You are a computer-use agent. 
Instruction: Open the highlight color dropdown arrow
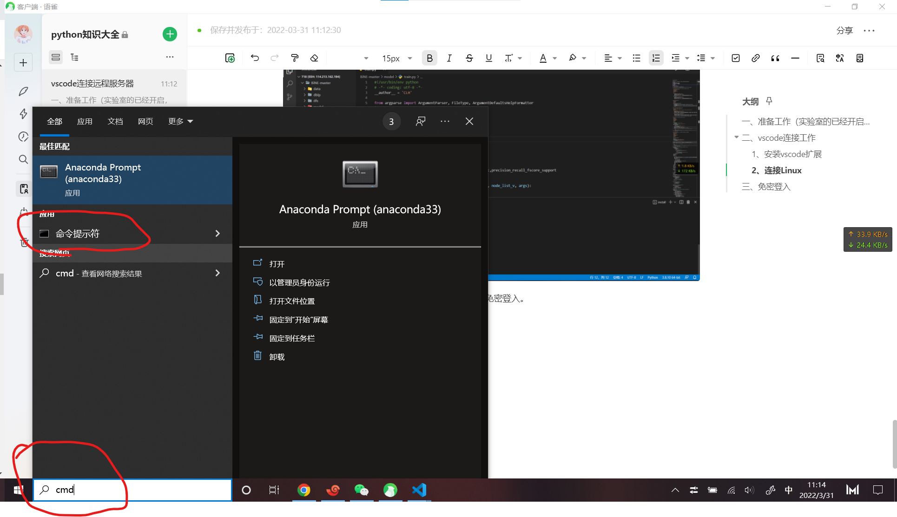584,59
